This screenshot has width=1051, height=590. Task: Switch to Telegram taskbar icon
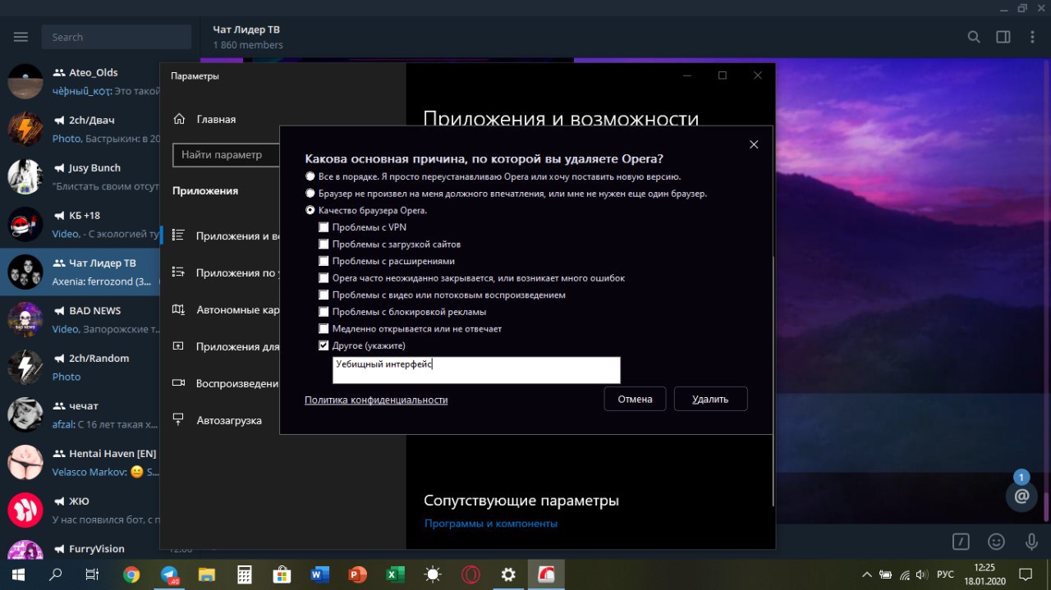coord(169,574)
